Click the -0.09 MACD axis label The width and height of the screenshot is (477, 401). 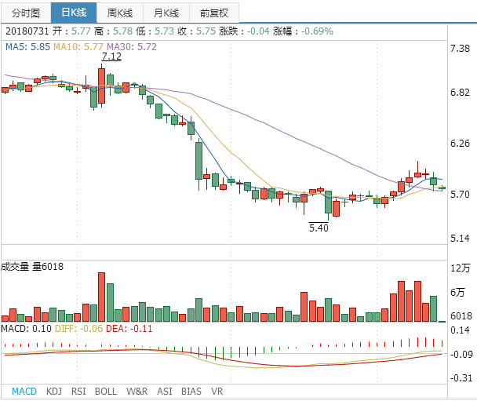pyautogui.click(x=461, y=354)
